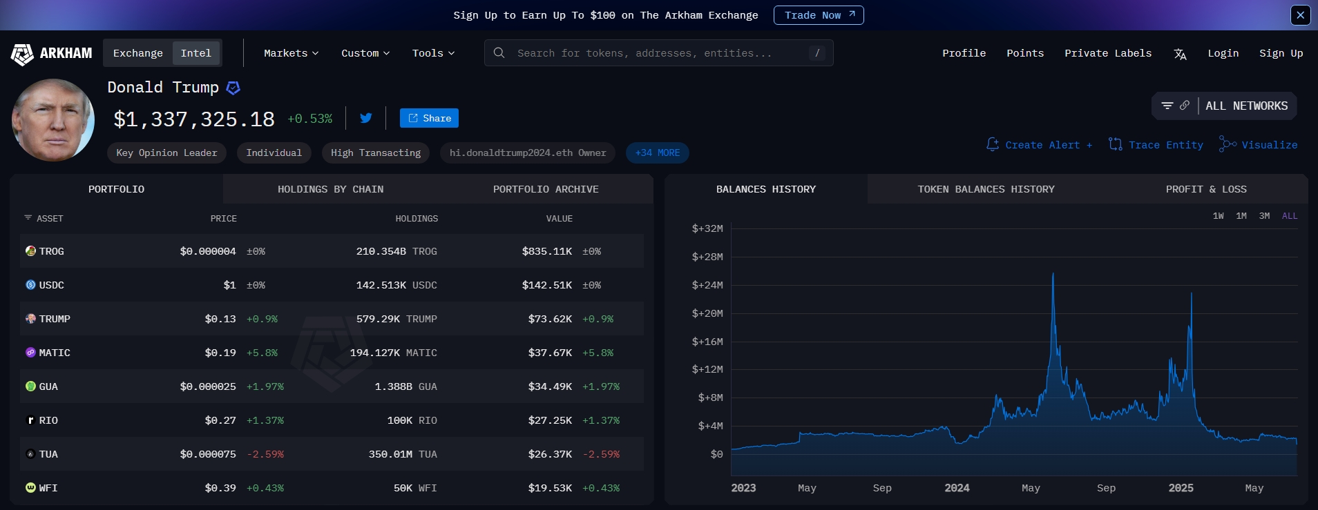Image resolution: width=1318 pixels, height=510 pixels.
Task: Click the Share button
Action: [x=429, y=118]
